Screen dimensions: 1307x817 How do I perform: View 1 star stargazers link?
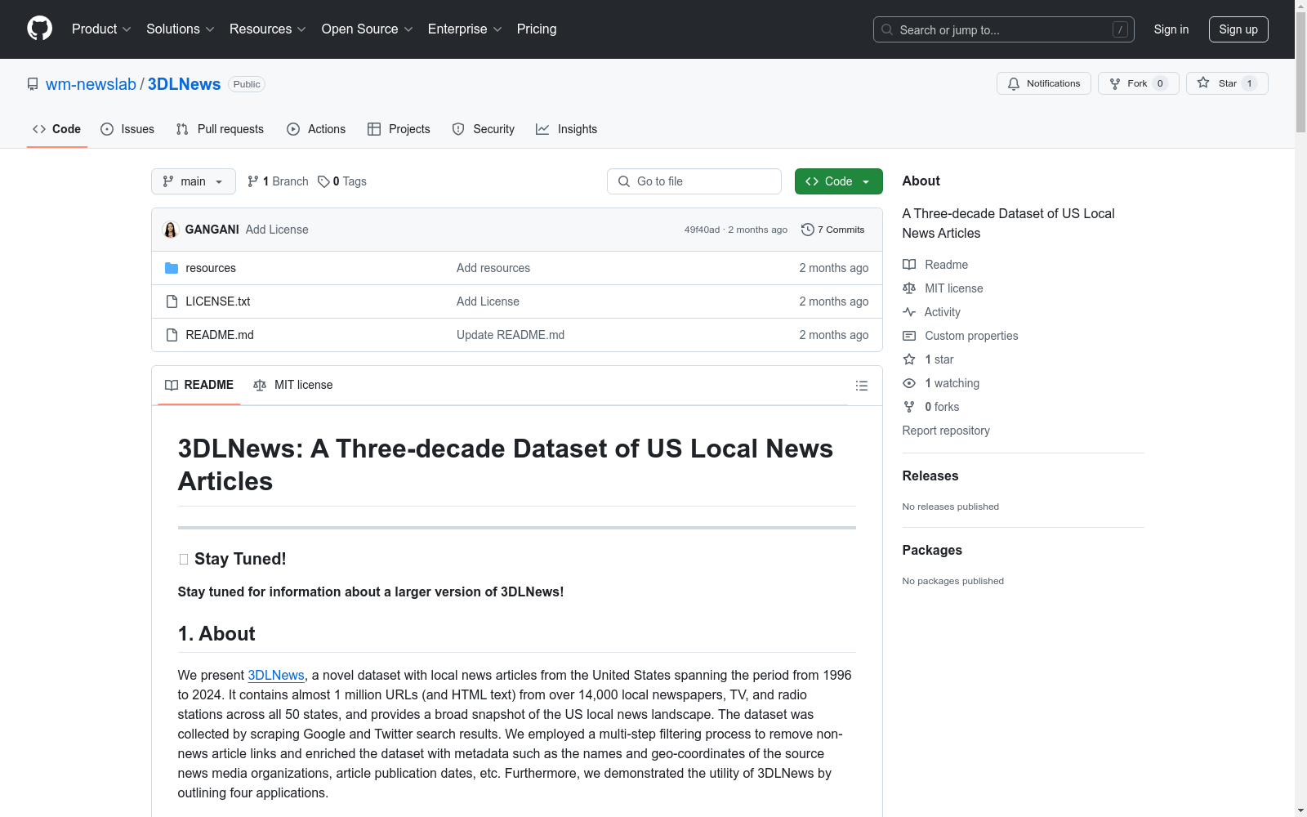tap(928, 359)
